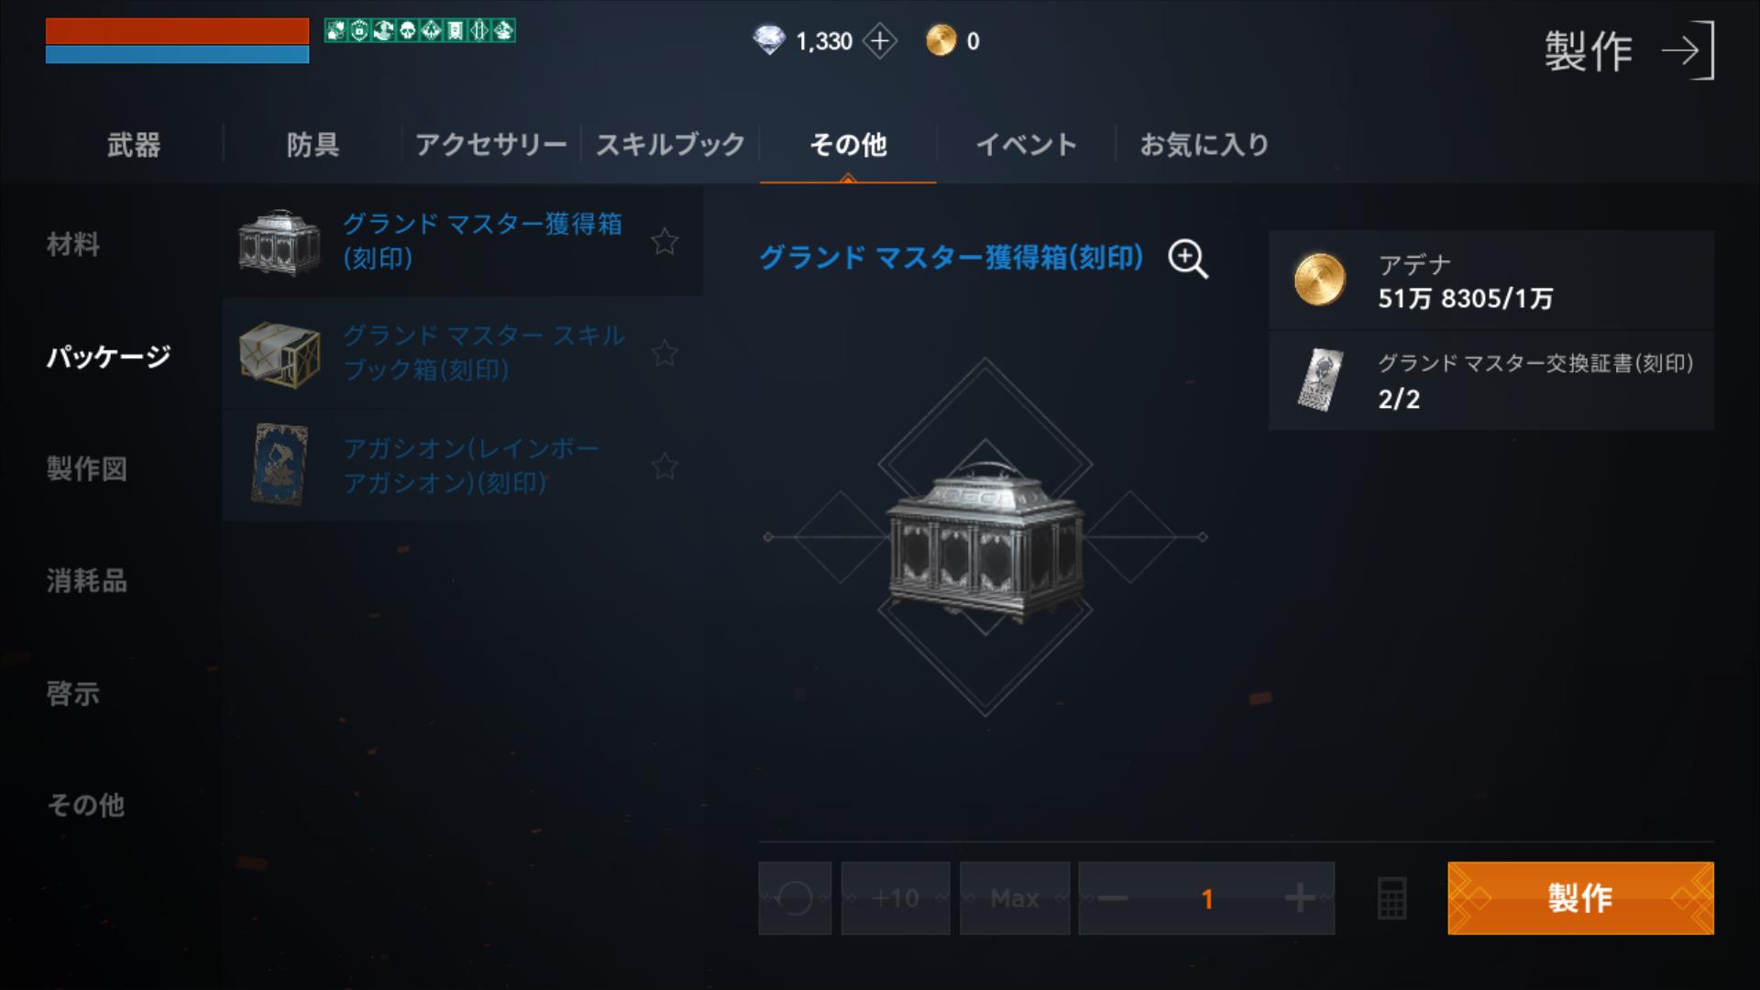Click the アデナ gold coin material icon

click(x=1319, y=280)
